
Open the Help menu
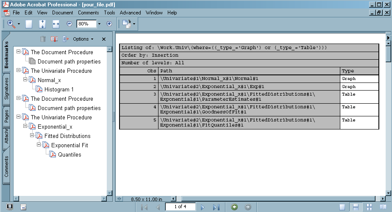pos(172,13)
